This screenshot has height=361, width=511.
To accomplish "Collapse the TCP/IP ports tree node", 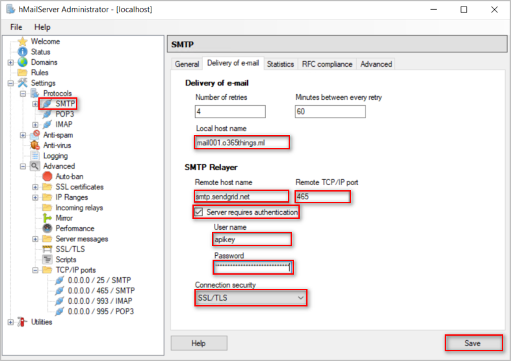I will [x=35, y=271].
